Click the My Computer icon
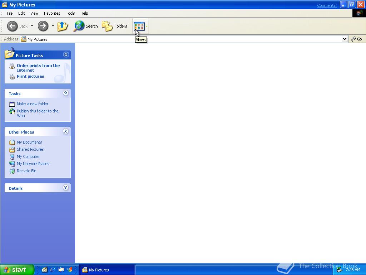 click(12, 157)
